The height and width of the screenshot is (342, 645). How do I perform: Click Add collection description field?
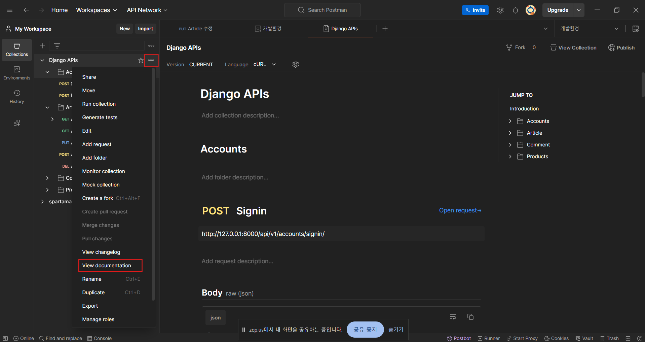[240, 115]
